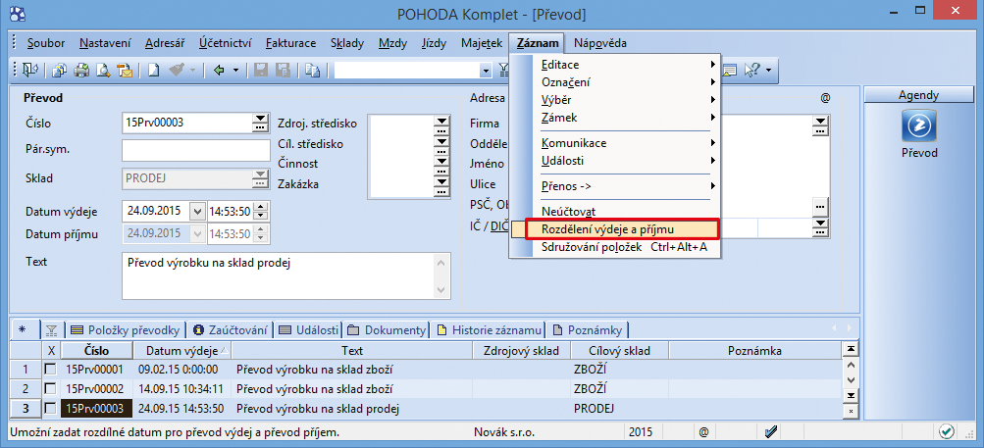Click the PSČ, Obec ellipsis button

[820, 205]
